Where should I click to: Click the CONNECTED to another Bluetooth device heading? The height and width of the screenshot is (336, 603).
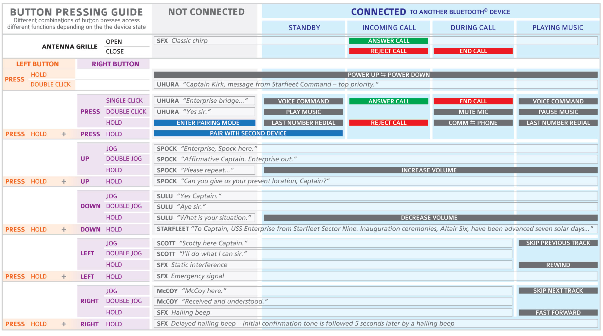click(431, 12)
